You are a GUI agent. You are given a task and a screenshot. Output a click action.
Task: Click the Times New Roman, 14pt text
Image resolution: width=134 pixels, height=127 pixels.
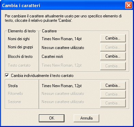point(62,39)
